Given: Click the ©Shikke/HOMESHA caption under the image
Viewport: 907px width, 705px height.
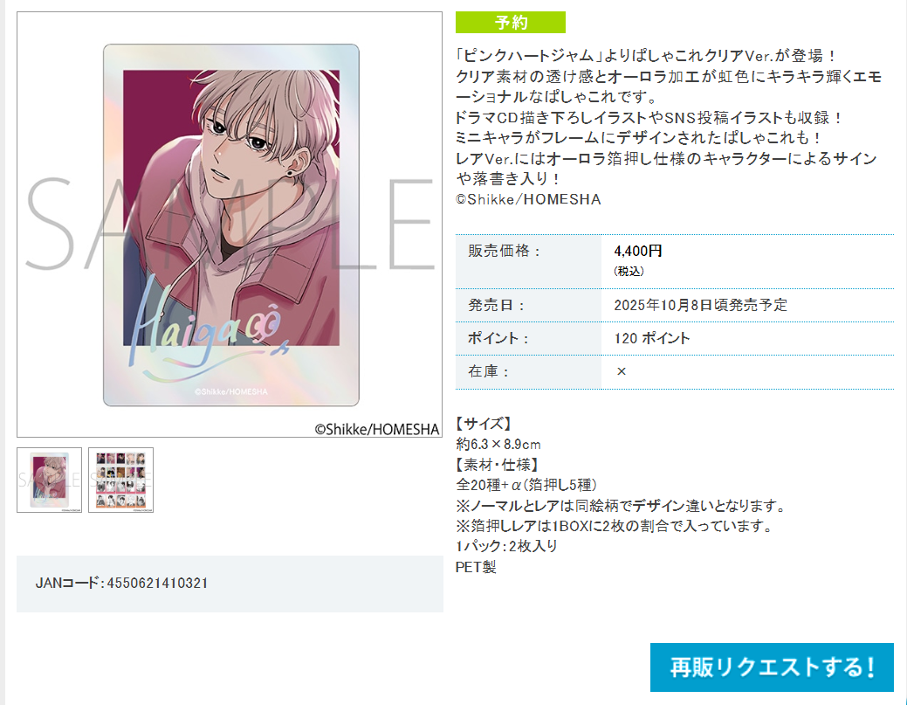Looking at the screenshot, I should 376,429.
